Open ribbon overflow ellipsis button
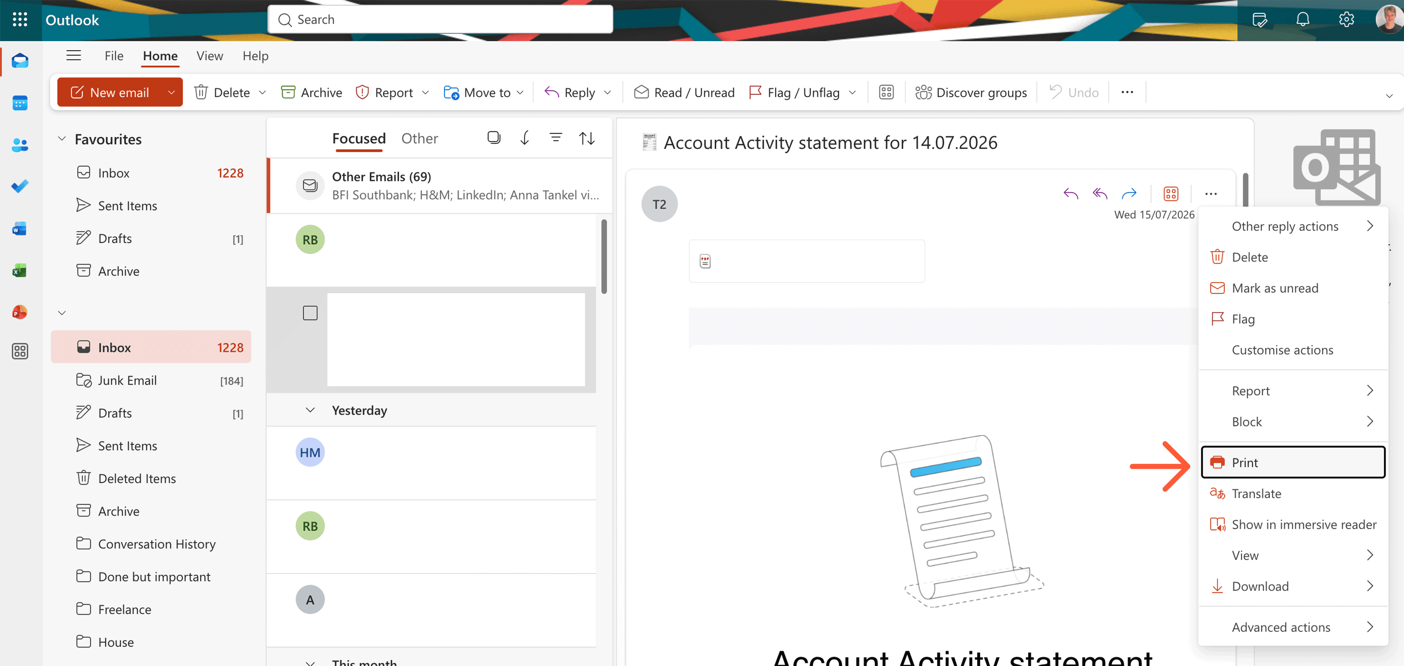This screenshot has width=1404, height=666. click(1127, 92)
